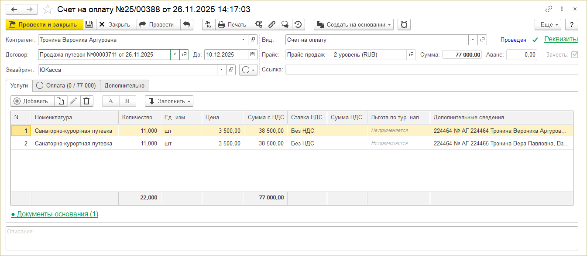Open the three-dot title bar menu
Screen dimensions: 587x256
pyautogui.click(x=562, y=9)
